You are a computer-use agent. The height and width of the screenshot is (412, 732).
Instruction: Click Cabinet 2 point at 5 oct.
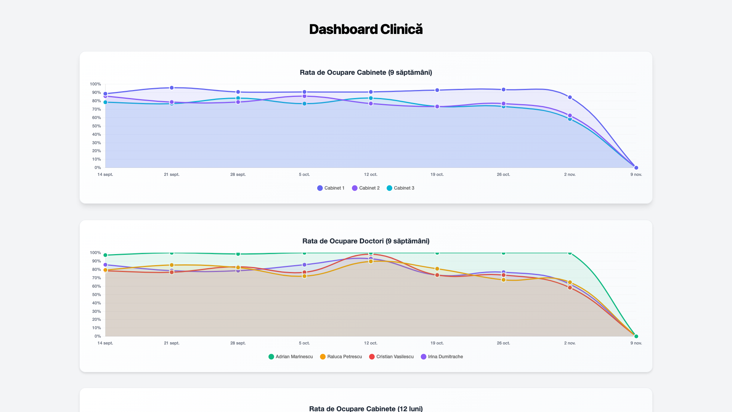[304, 96]
